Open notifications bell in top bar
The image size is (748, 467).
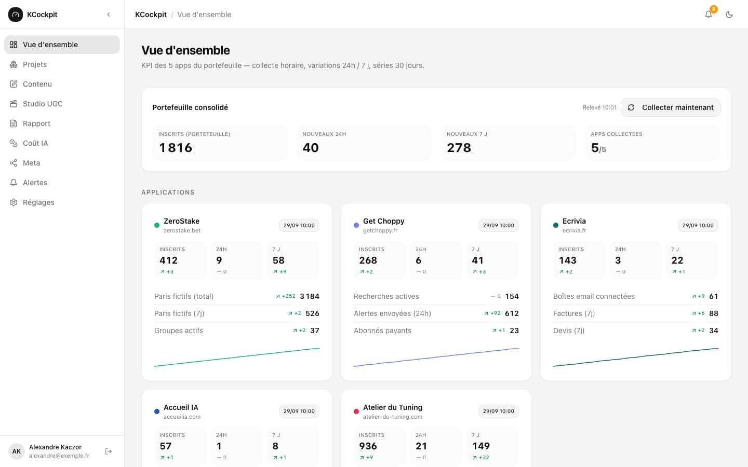click(709, 15)
